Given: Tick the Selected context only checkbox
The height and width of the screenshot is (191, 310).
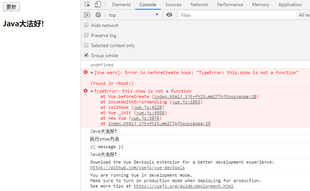Looking at the screenshot, I should pyautogui.click(x=86, y=45).
